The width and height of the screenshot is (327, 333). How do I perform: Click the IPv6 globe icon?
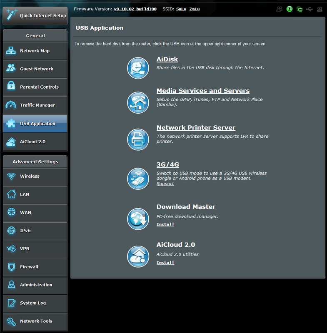[12, 230]
